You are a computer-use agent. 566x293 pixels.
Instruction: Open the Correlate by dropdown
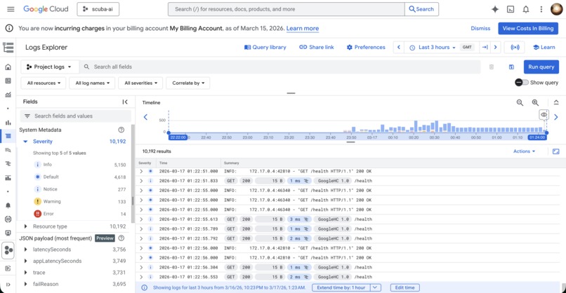click(188, 83)
